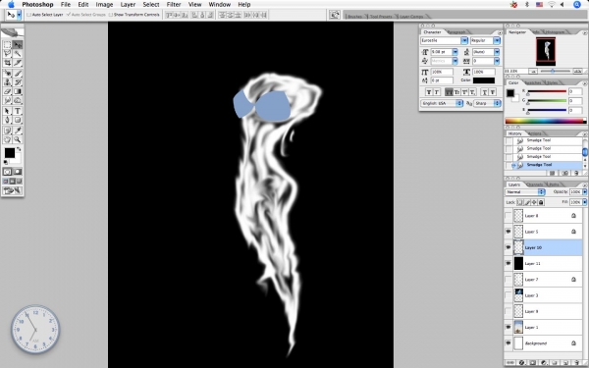Hide Layer 10 with eye icon
Image resolution: width=589 pixels, height=368 pixels.
(x=509, y=247)
